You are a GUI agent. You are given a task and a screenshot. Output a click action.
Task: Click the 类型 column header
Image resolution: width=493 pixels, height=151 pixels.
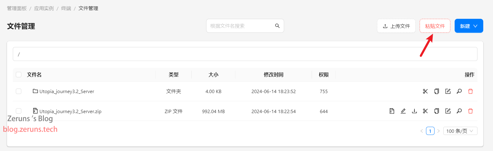point(174,75)
